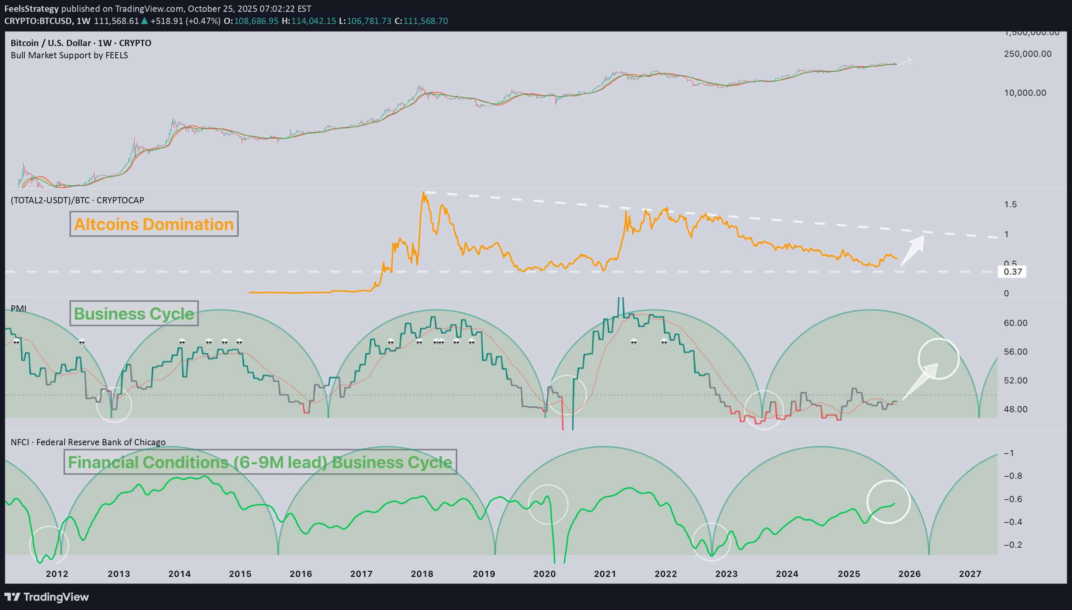Image resolution: width=1072 pixels, height=610 pixels.
Task: Toggle the NFCI Federal Reserve indicator
Action: (88, 442)
